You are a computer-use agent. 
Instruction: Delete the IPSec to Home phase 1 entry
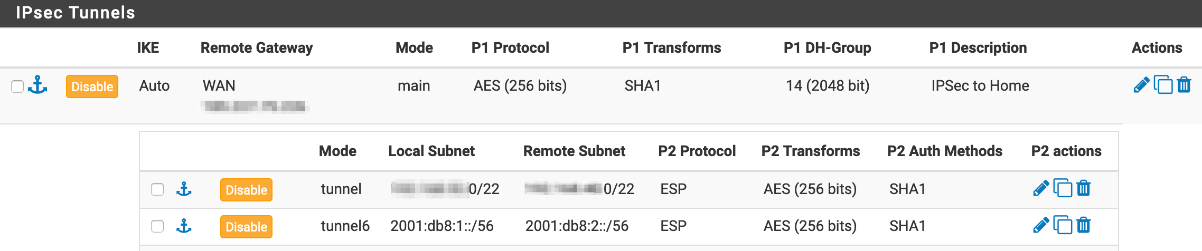1184,85
